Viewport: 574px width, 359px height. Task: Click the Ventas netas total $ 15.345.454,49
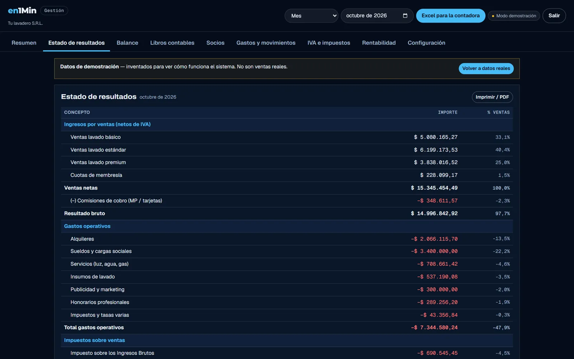pos(434,188)
